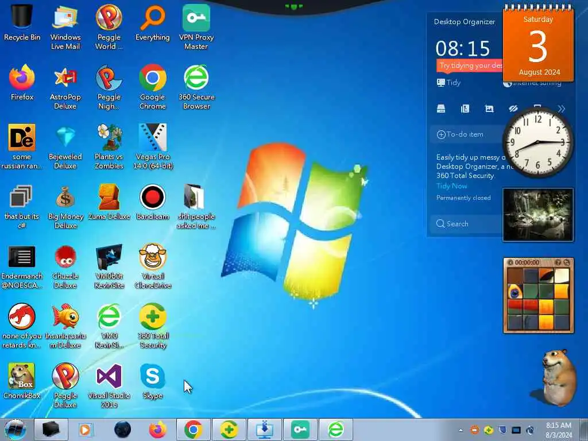The width and height of the screenshot is (588, 441).
Task: Select the 360 Total Security desktop icon
Action: tap(153, 326)
